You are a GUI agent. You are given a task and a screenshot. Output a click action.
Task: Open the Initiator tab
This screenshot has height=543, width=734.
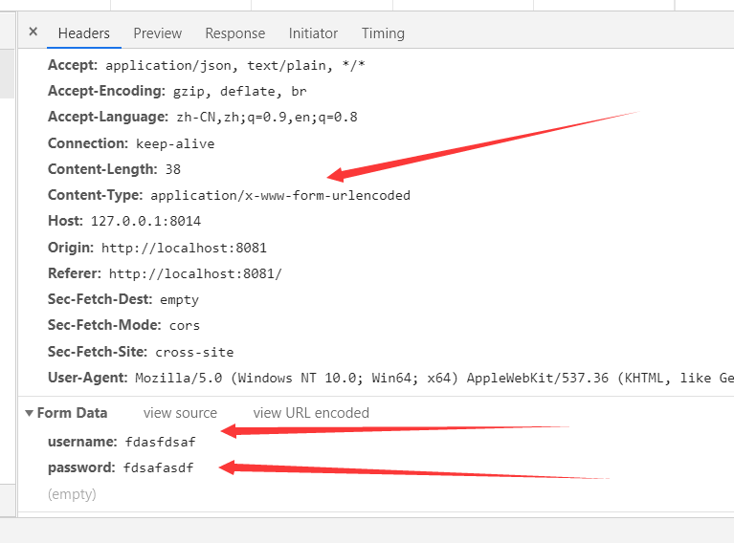[x=313, y=33]
